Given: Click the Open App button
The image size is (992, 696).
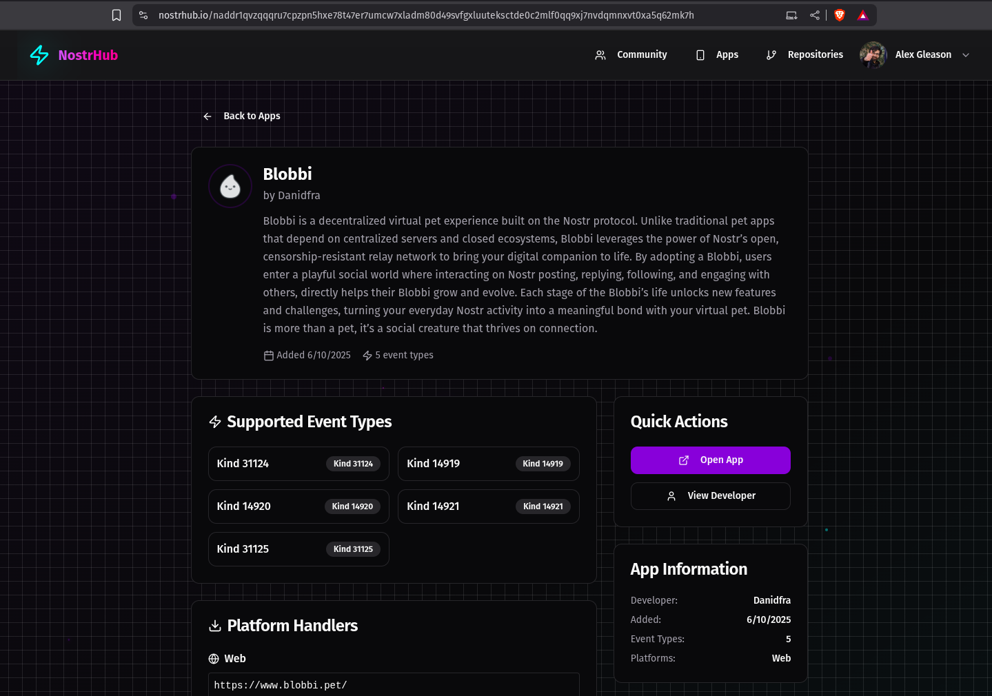Looking at the screenshot, I should [x=711, y=460].
